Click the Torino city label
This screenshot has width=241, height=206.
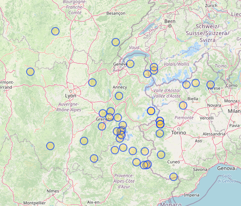(x=179, y=133)
